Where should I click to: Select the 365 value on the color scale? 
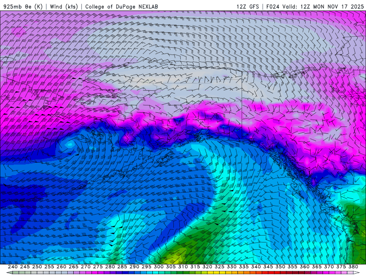(x=317, y=267)
